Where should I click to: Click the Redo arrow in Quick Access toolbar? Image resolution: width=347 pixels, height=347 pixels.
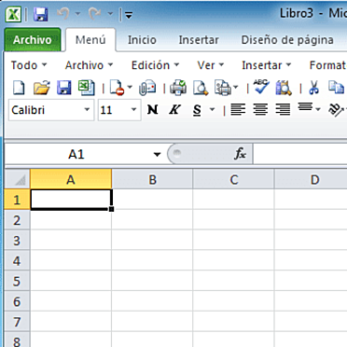pos(94,14)
